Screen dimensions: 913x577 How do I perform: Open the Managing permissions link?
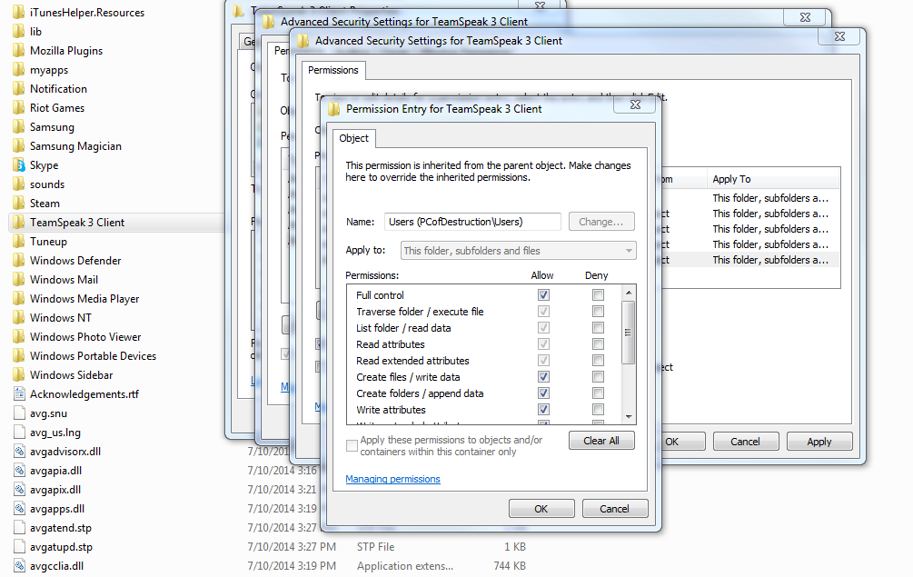[x=393, y=479]
